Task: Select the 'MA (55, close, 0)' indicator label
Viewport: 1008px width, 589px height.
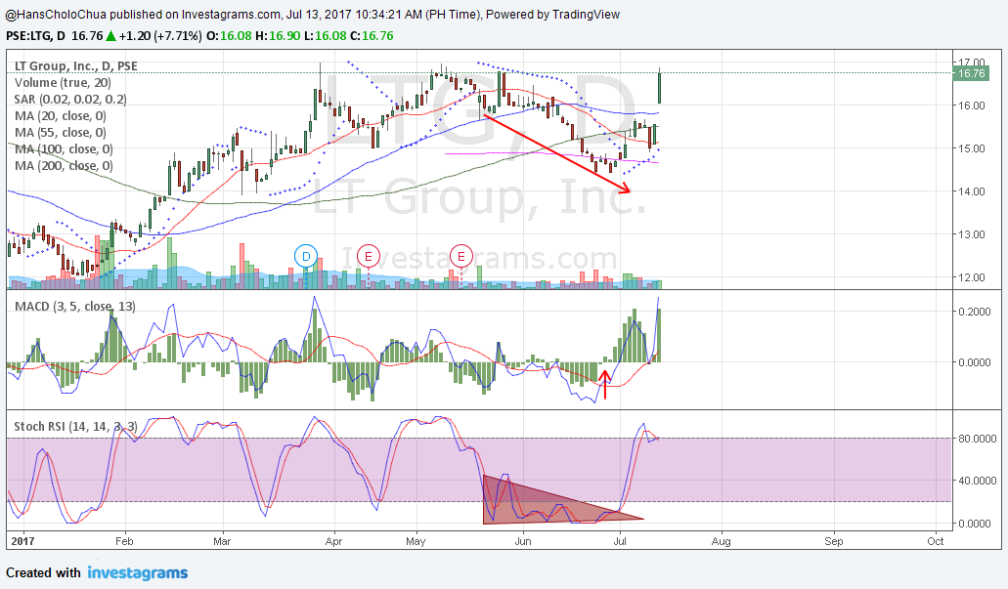Action: [61, 133]
